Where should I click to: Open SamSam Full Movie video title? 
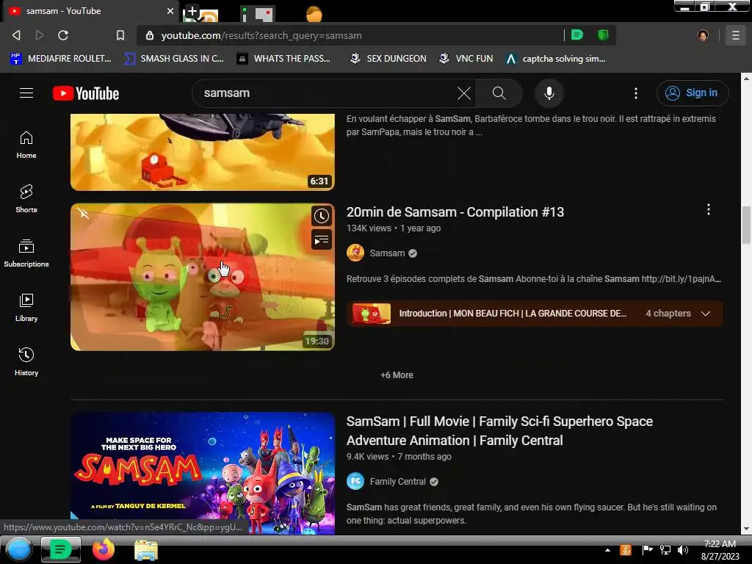pos(499,430)
